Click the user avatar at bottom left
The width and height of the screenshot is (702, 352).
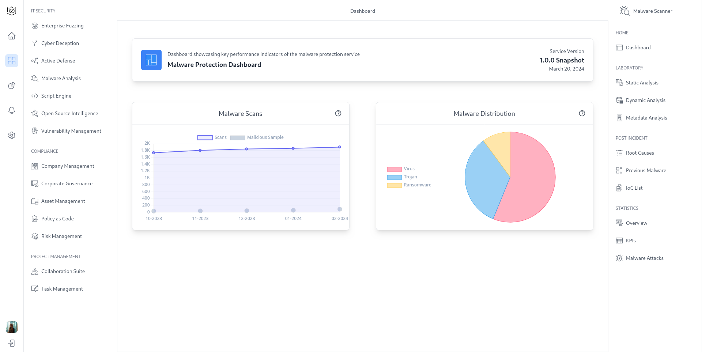tap(12, 327)
